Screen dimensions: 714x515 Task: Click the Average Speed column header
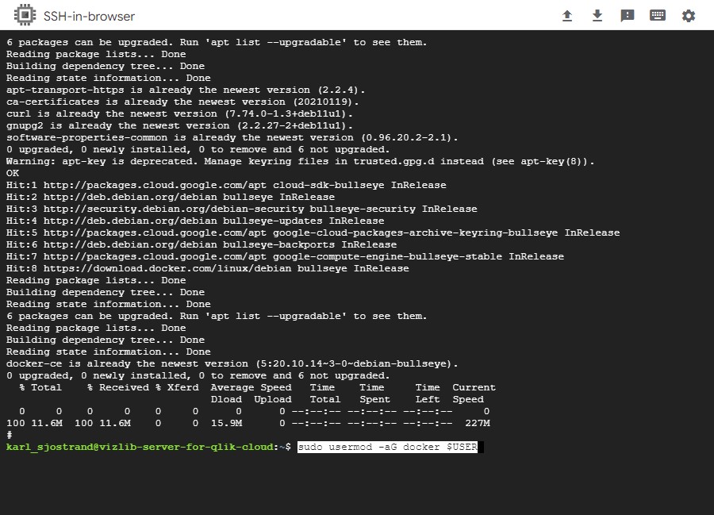coord(251,387)
